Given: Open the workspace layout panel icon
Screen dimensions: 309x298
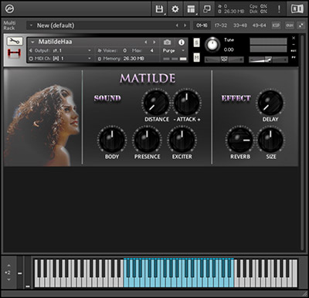Looking at the screenshot, I should pos(192,9).
